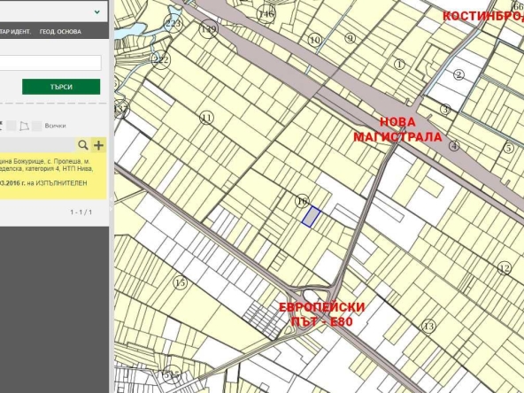Image resolution: width=524 pixels, height=393 pixels.
Task: Switch to the tab ending ИДЕНТ.
Action: pos(15,32)
